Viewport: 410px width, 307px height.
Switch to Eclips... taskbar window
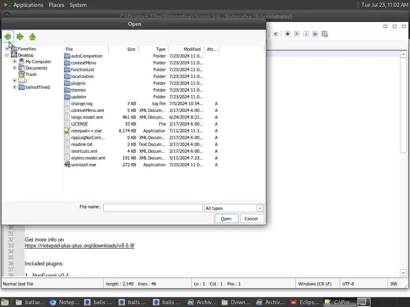point(305,302)
